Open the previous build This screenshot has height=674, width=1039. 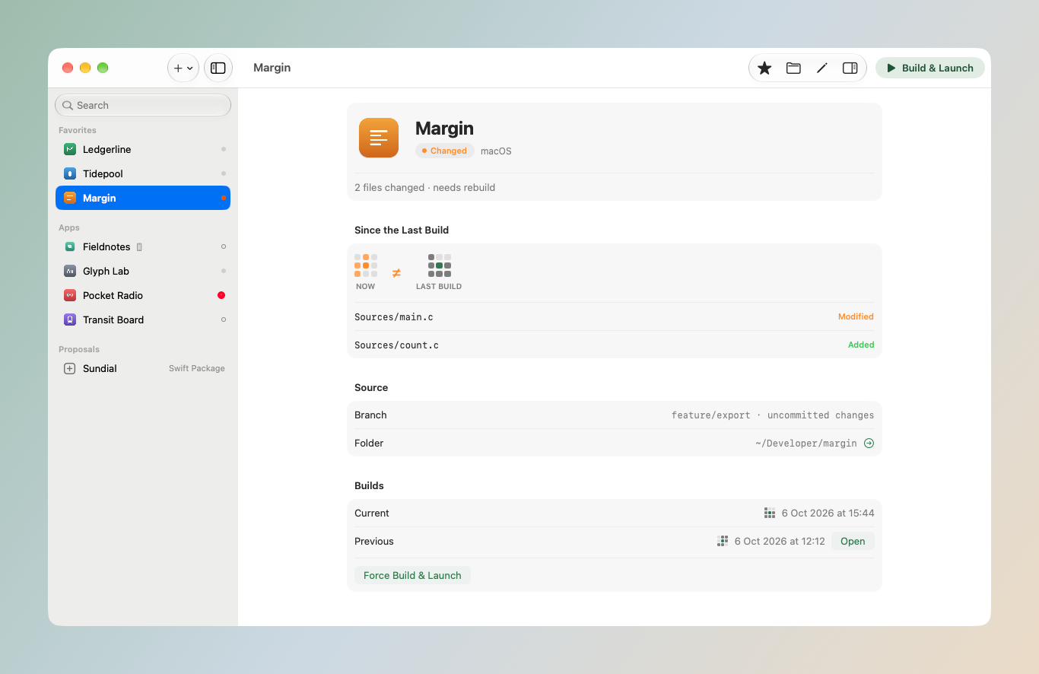[853, 541]
